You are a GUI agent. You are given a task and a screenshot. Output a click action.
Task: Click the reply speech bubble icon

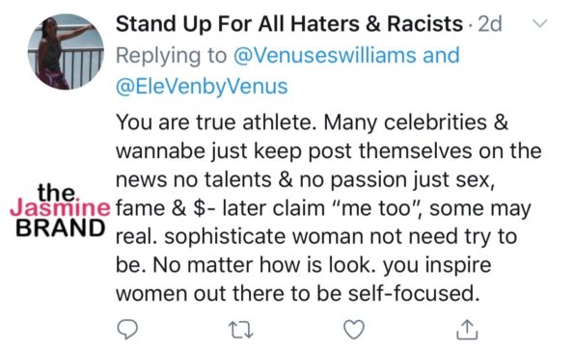tap(127, 330)
